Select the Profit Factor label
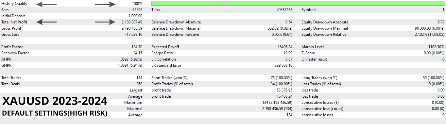This screenshot has width=446, height=125. point(12,47)
